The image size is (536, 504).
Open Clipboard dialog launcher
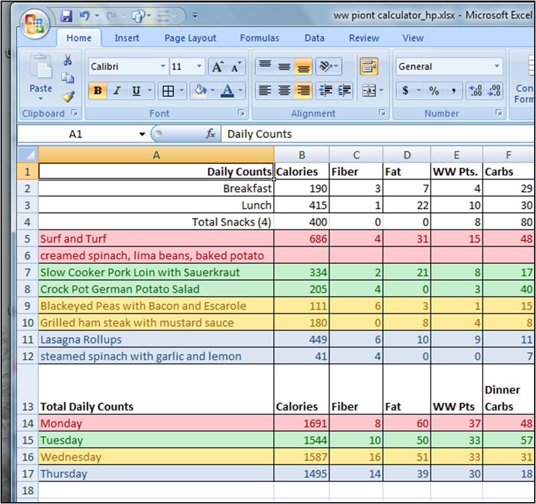click(x=75, y=113)
